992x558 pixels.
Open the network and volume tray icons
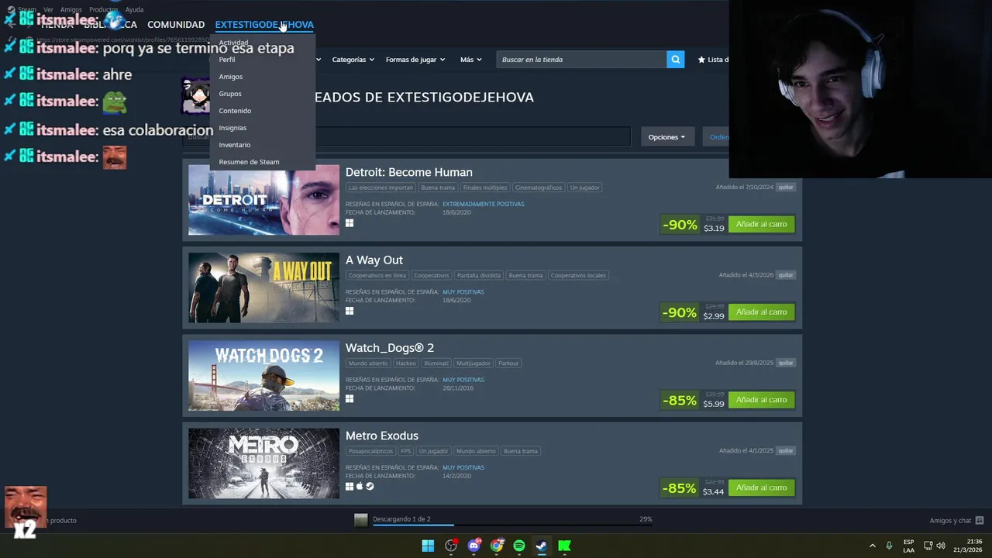[935, 546]
